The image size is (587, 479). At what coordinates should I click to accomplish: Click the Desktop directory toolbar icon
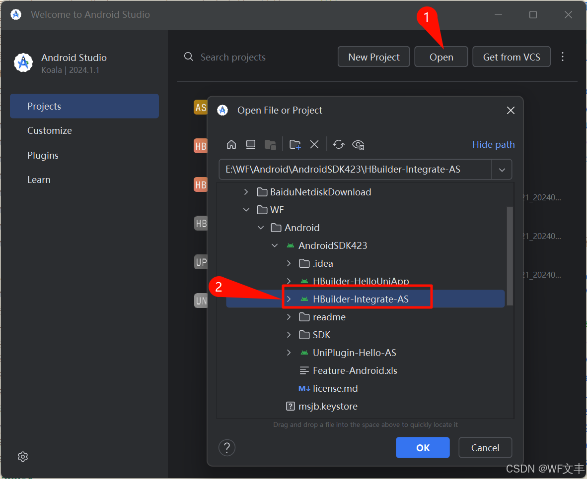(250, 144)
